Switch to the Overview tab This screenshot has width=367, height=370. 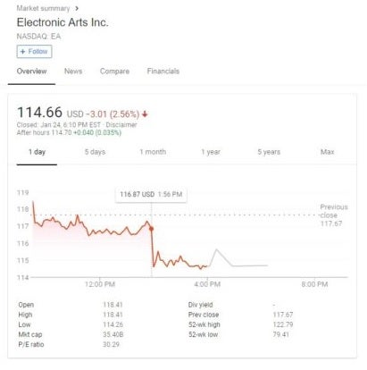[31, 71]
